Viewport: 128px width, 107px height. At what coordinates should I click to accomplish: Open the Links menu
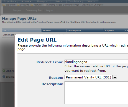click(58, 1)
